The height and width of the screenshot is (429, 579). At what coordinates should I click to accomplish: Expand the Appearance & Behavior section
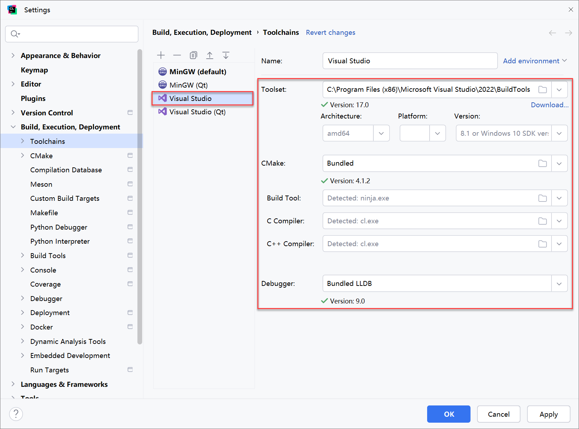(13, 55)
